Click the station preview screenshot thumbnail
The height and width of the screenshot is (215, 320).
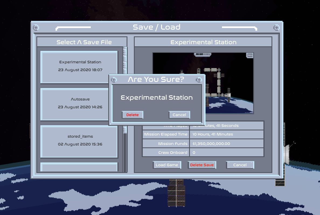point(229,81)
